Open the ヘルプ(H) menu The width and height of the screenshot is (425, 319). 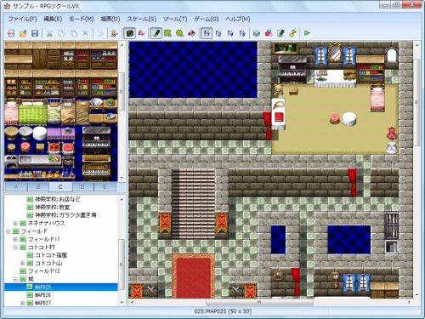[x=238, y=19]
